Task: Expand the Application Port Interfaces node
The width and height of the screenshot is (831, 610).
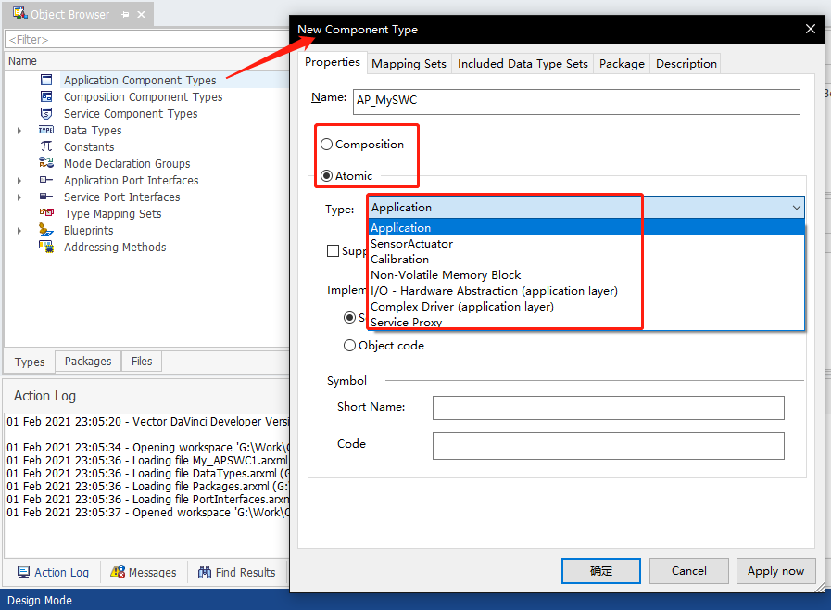Action: 19,180
